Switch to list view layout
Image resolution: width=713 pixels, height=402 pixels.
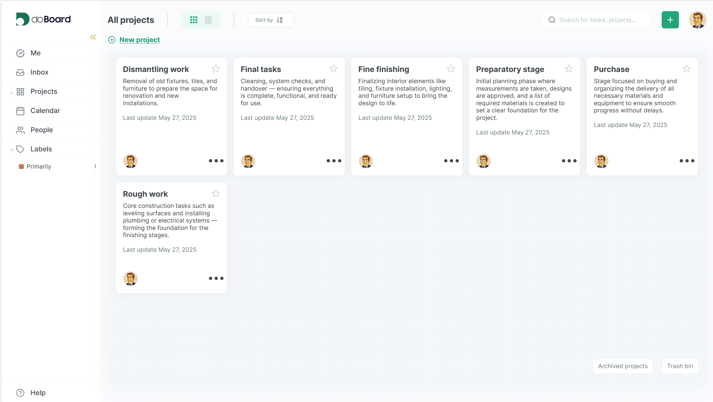pyautogui.click(x=208, y=20)
